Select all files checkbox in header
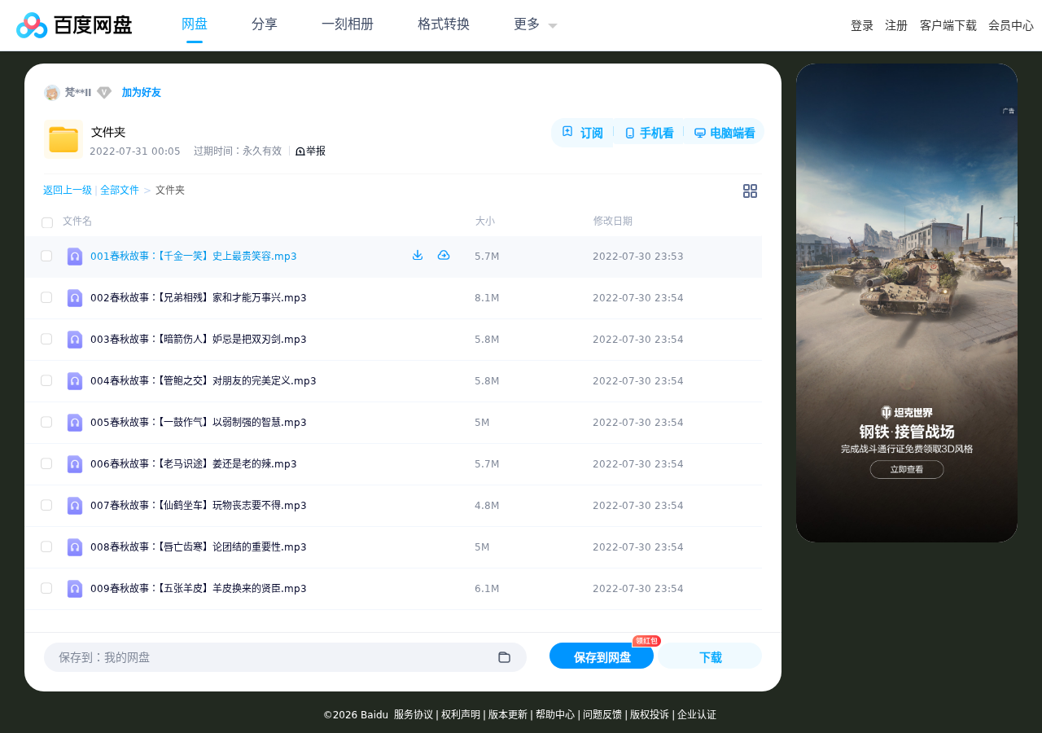The height and width of the screenshot is (733, 1042). coord(47,222)
